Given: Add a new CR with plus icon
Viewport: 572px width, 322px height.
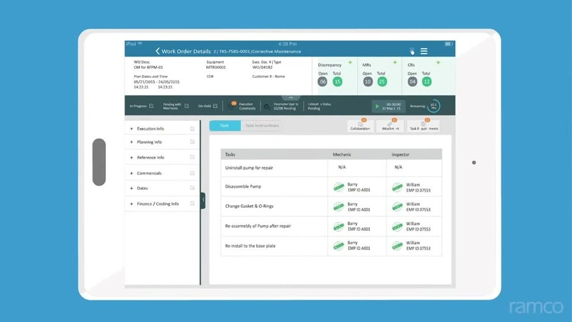Looking at the screenshot, I should (438, 63).
